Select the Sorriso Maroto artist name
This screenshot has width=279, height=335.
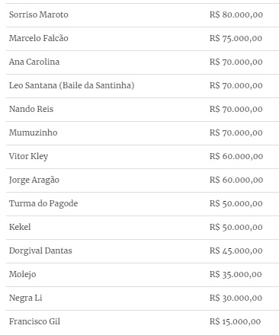click(39, 14)
